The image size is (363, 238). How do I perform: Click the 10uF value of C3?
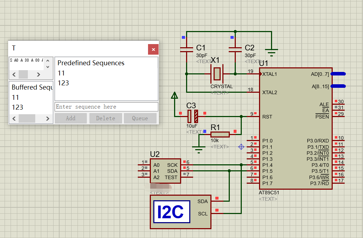click(x=192, y=126)
